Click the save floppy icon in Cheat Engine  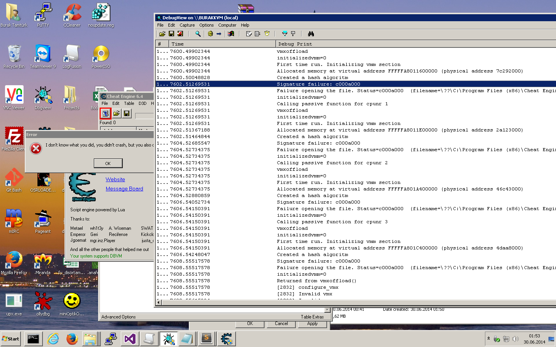point(127,113)
